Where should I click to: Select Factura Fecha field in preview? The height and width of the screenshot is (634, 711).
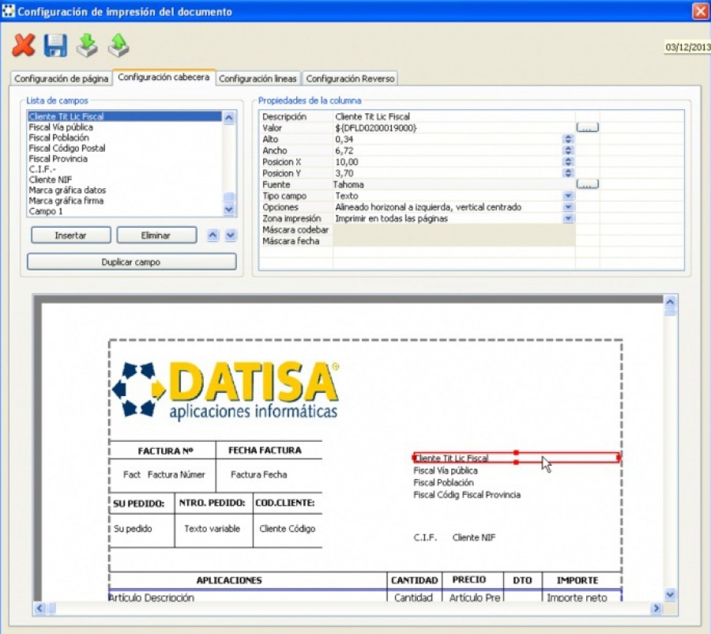[259, 474]
